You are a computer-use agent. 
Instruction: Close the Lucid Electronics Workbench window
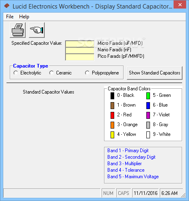pos(180,5)
